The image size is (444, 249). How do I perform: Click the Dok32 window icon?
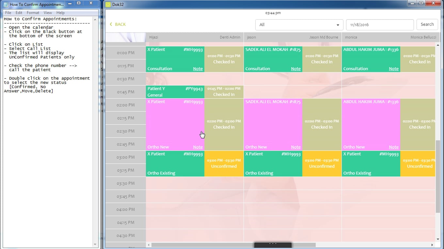pos(108,5)
